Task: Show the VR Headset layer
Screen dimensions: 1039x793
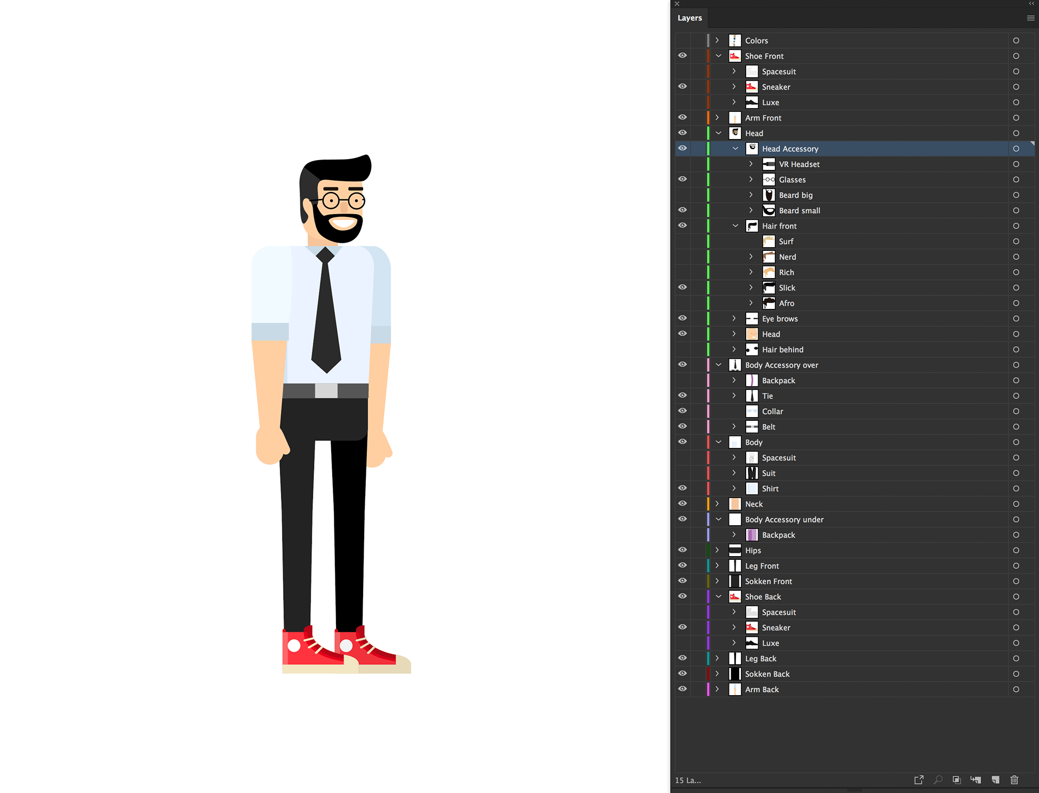Action: [682, 164]
